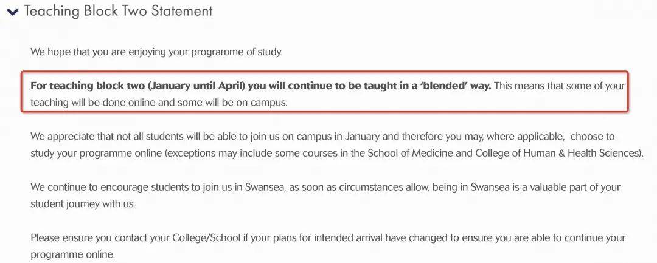The image size is (657, 263).
Task: Collapse the Teaching Block Two Statement chevron
Action: point(13,12)
